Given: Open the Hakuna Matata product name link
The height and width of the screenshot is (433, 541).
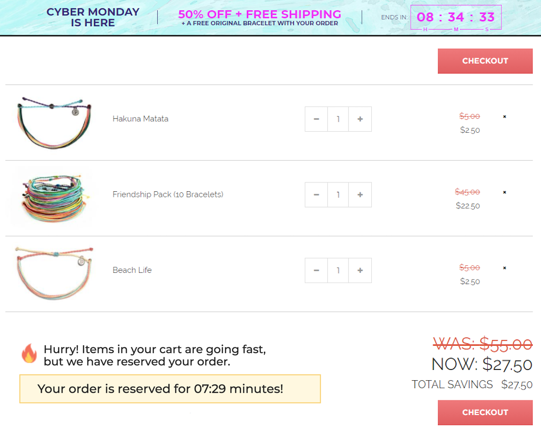Looking at the screenshot, I should [x=141, y=119].
